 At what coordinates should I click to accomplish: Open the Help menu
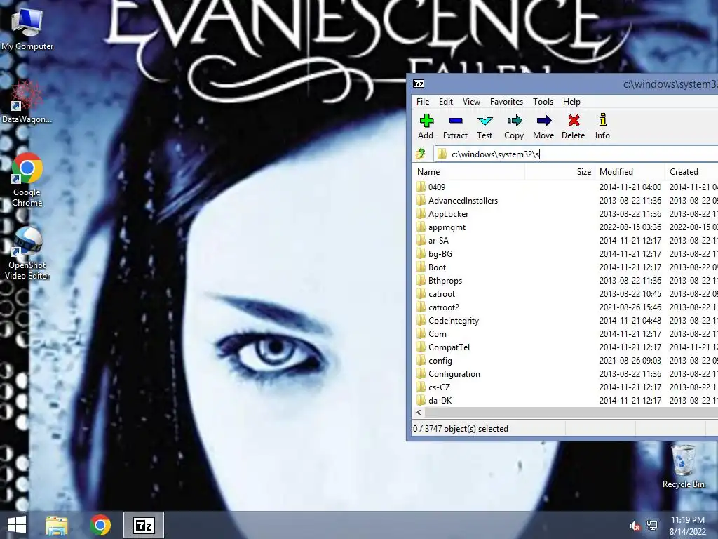pos(571,102)
